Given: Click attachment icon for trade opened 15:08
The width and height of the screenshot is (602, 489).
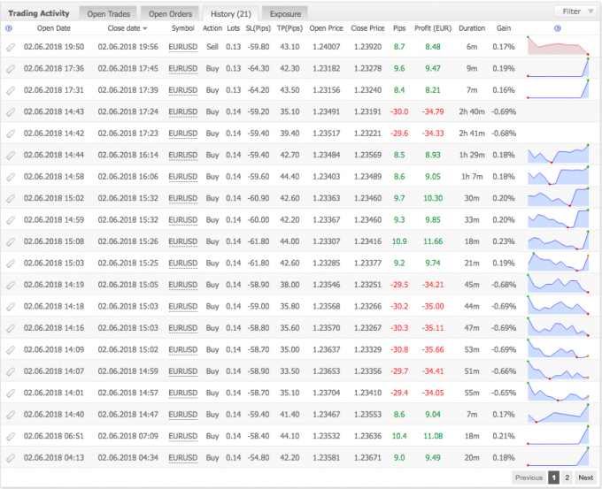Looking at the screenshot, I should [x=11, y=241].
